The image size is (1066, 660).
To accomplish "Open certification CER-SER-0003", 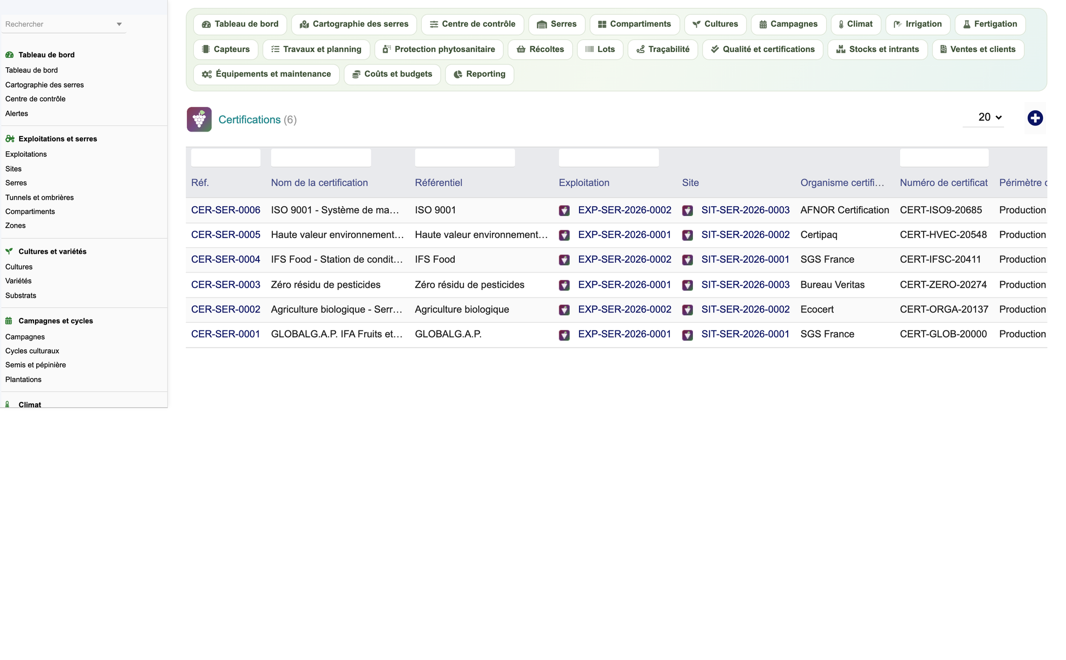I will pos(226,285).
